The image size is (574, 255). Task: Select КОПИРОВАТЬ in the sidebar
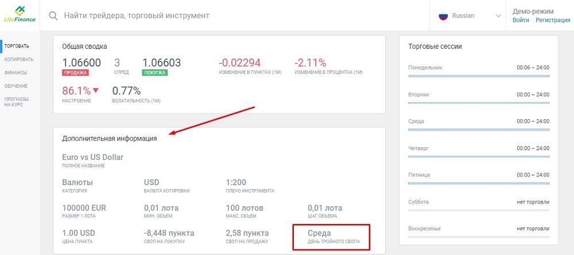point(19,59)
